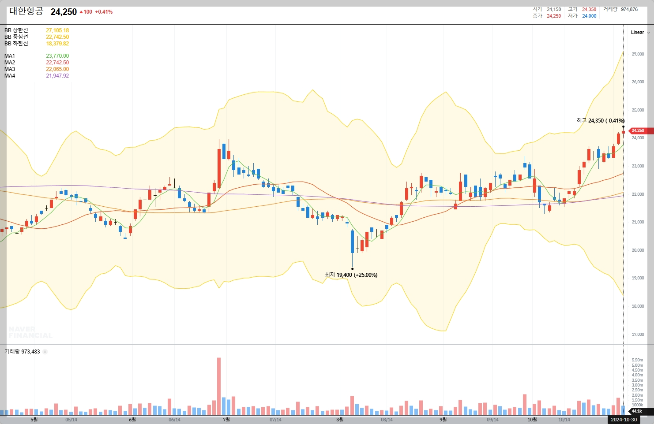The width and height of the screenshot is (654, 424).
Task: Open the Linear scale dropdown
Action: coord(640,32)
